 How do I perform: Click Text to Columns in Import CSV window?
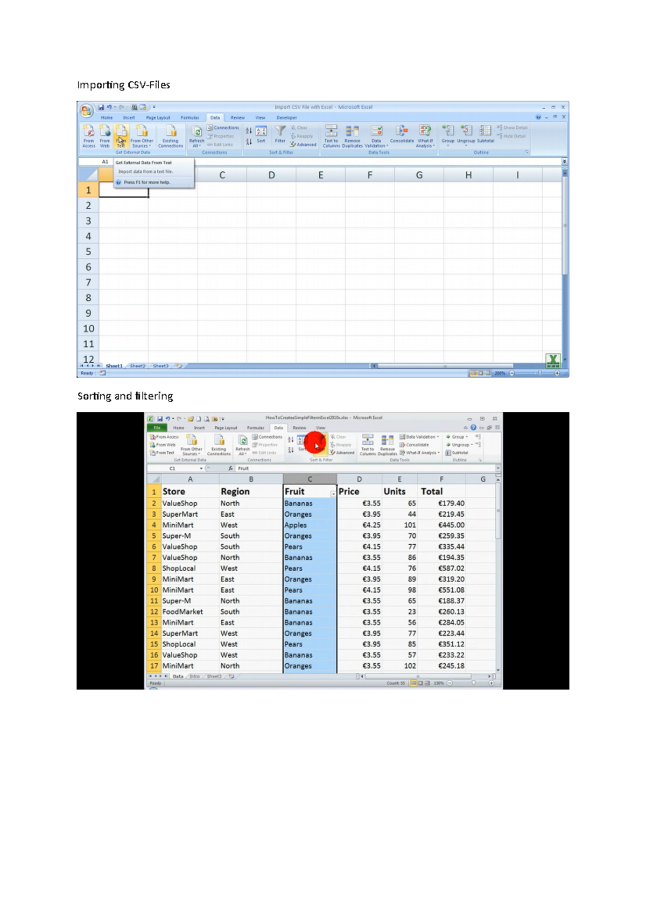point(331,136)
